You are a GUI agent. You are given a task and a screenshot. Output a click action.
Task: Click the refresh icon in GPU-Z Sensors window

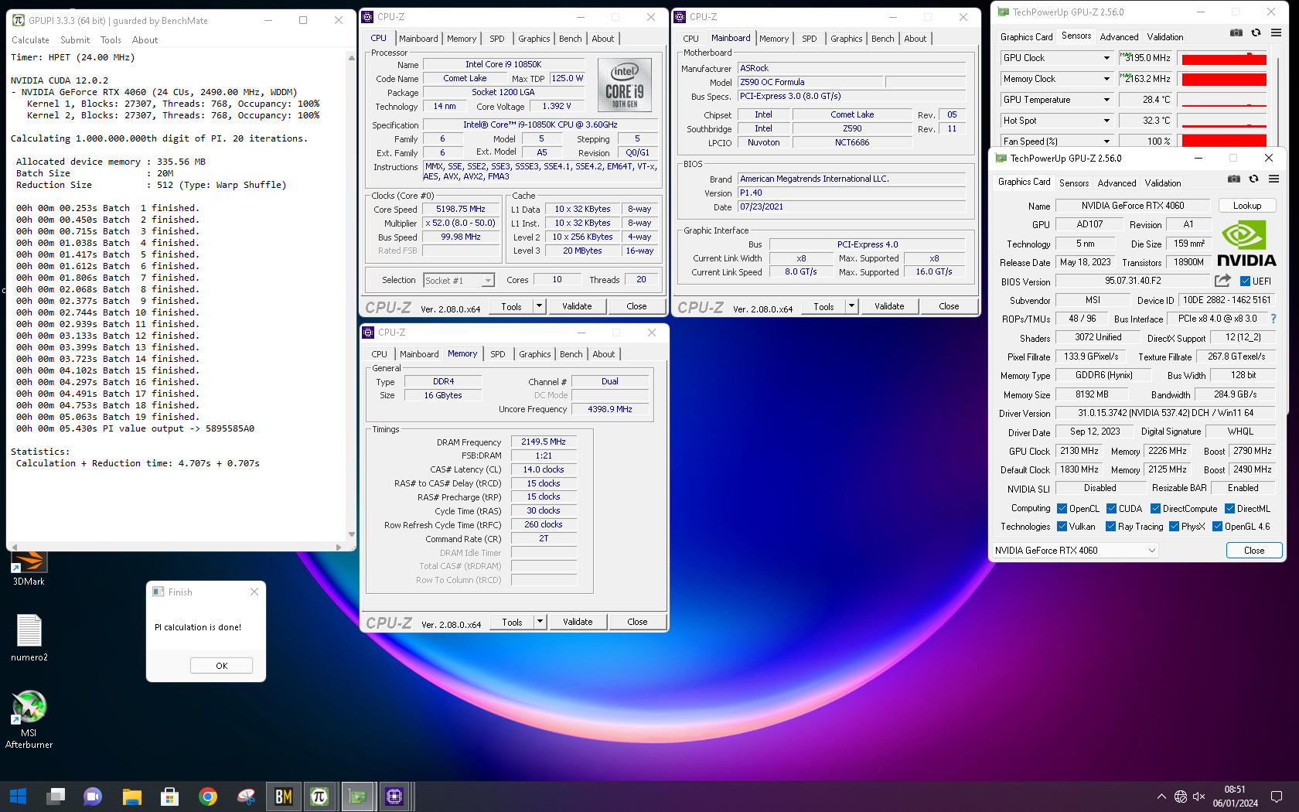coord(1256,32)
